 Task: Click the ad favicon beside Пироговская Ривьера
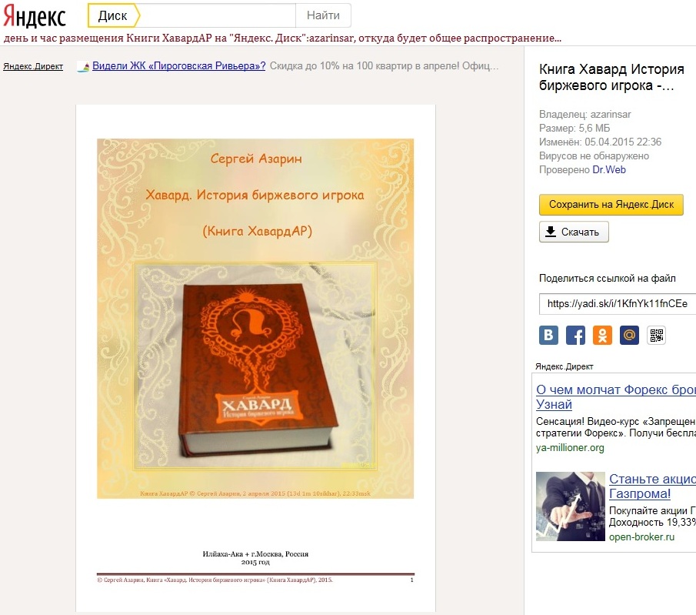coord(83,67)
